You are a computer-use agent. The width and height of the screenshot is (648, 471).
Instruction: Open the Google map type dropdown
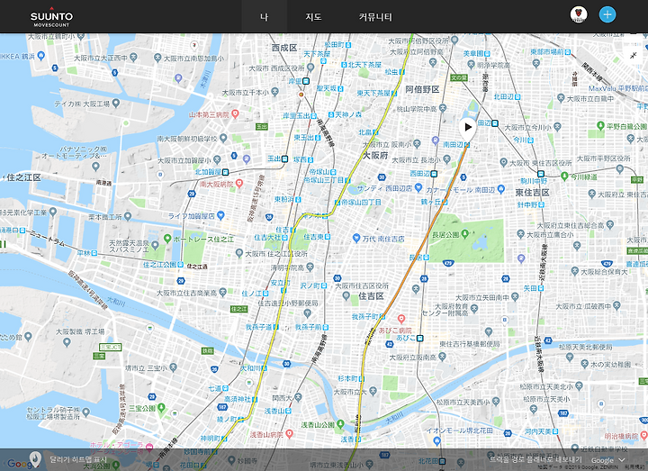click(x=607, y=460)
